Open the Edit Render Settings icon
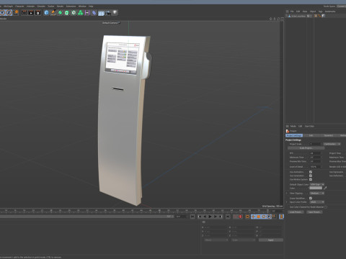 pos(38,13)
